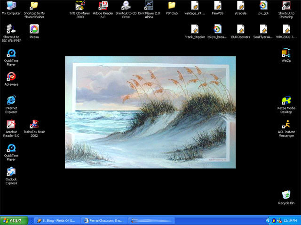
Task: Launch the Picasa shortcut
Action: 34,32
